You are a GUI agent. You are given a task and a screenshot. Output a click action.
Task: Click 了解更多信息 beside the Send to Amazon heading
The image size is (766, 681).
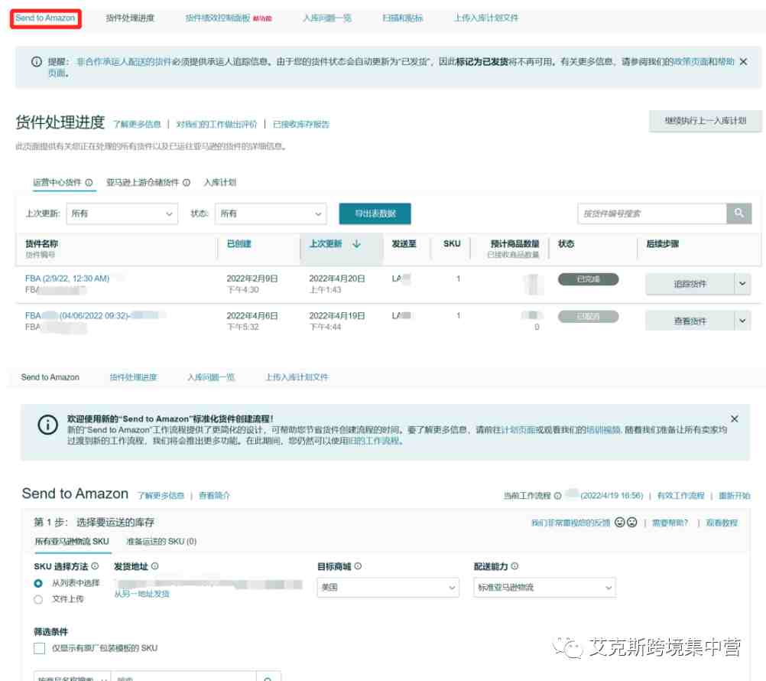(x=161, y=495)
